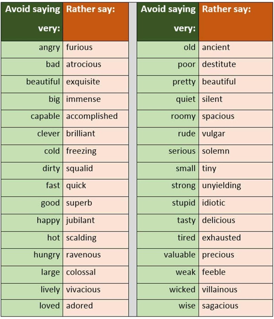274x319 pixels.
Task: Select the word 'destitute'
Action: click(219, 64)
